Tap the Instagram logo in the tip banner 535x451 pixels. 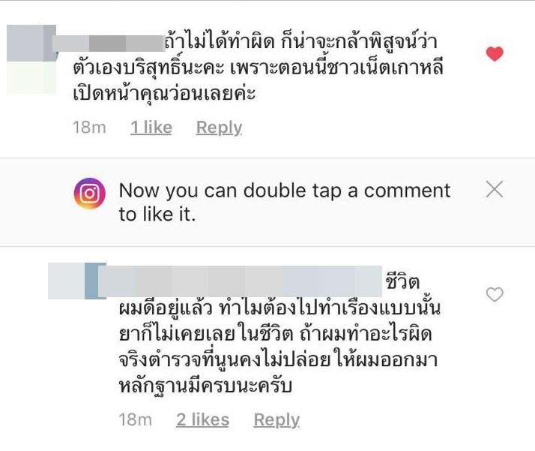coord(90,194)
